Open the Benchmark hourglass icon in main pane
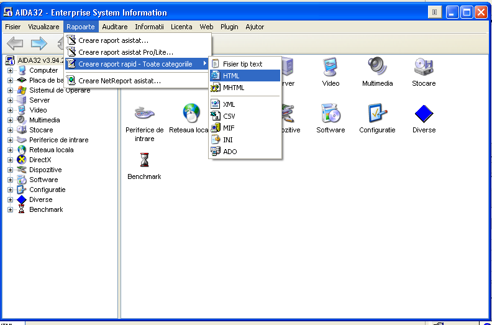Image resolution: width=492 pixels, height=325 pixels. [144, 160]
